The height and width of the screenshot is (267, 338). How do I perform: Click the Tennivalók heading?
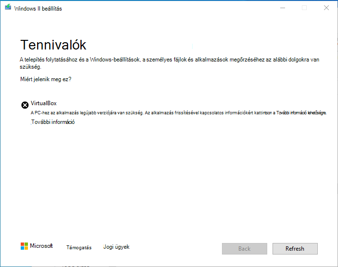53,45
